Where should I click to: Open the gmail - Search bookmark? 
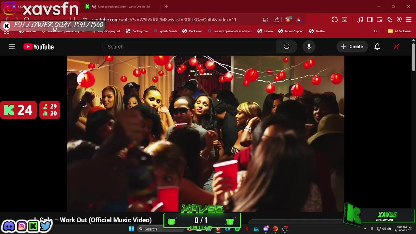point(165,31)
